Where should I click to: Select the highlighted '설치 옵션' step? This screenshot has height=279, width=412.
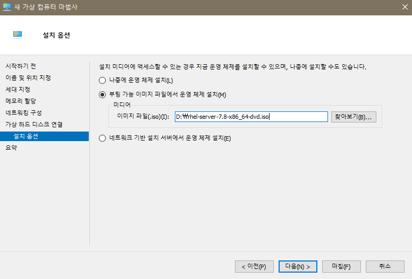45,136
